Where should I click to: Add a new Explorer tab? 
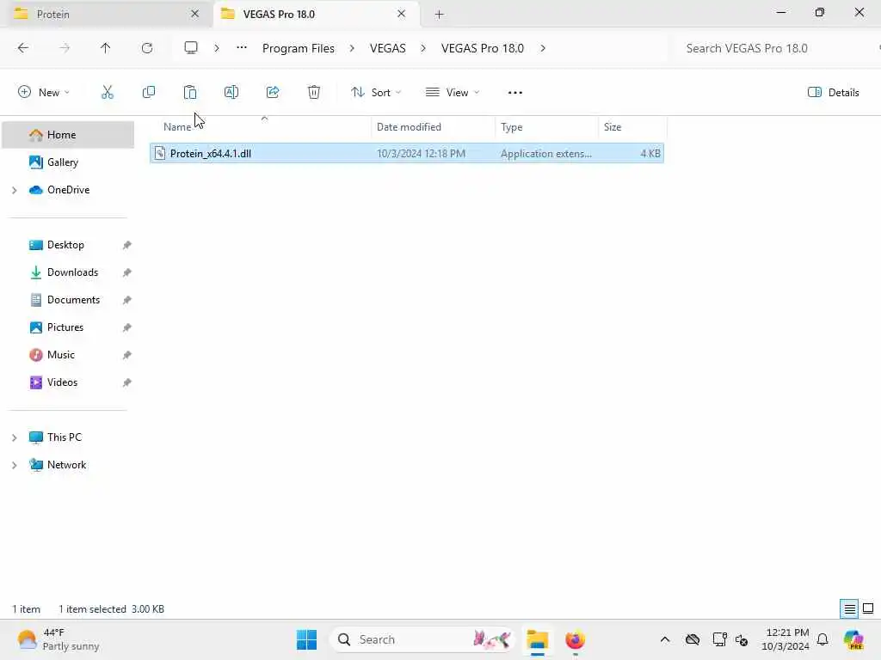(440, 14)
